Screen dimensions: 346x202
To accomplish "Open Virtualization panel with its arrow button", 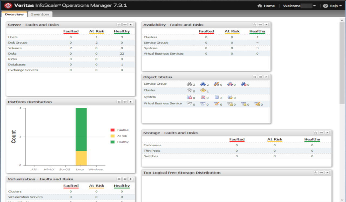I will 131,179.
